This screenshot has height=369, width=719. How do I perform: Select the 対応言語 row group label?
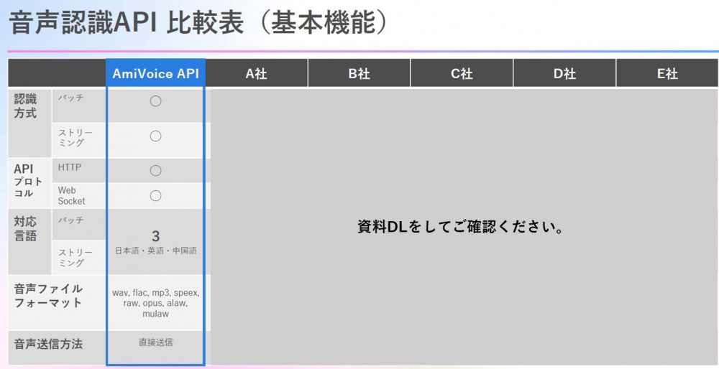click(25, 229)
